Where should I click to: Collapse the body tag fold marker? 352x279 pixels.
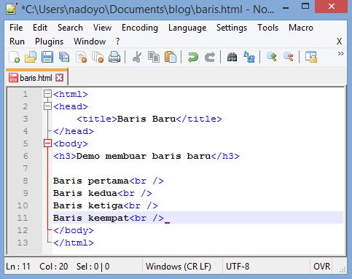47,144
